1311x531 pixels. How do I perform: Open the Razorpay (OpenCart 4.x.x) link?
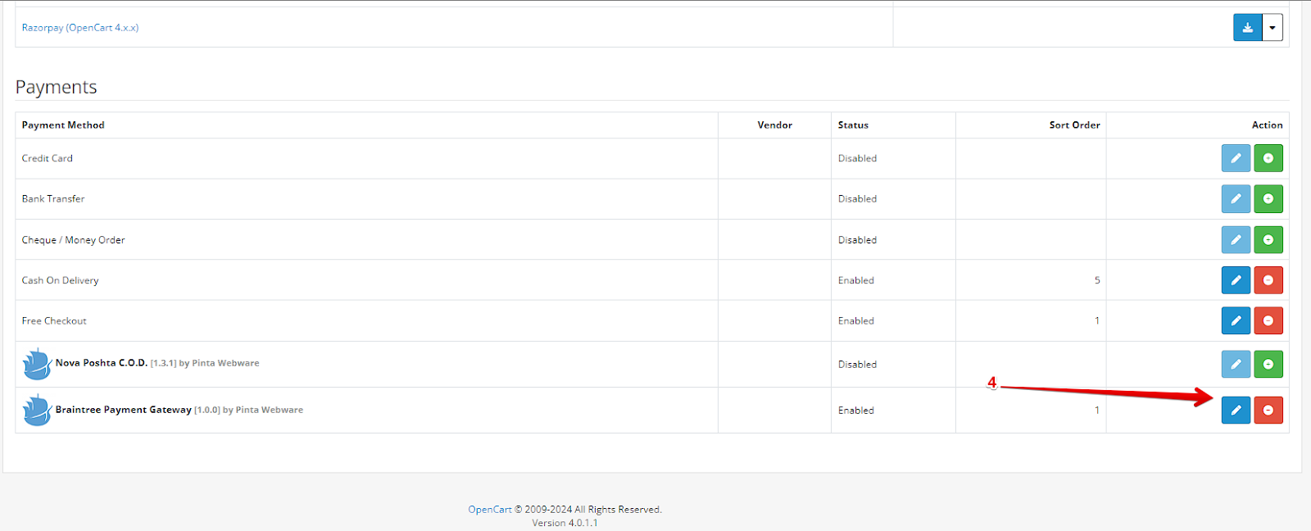(80, 27)
